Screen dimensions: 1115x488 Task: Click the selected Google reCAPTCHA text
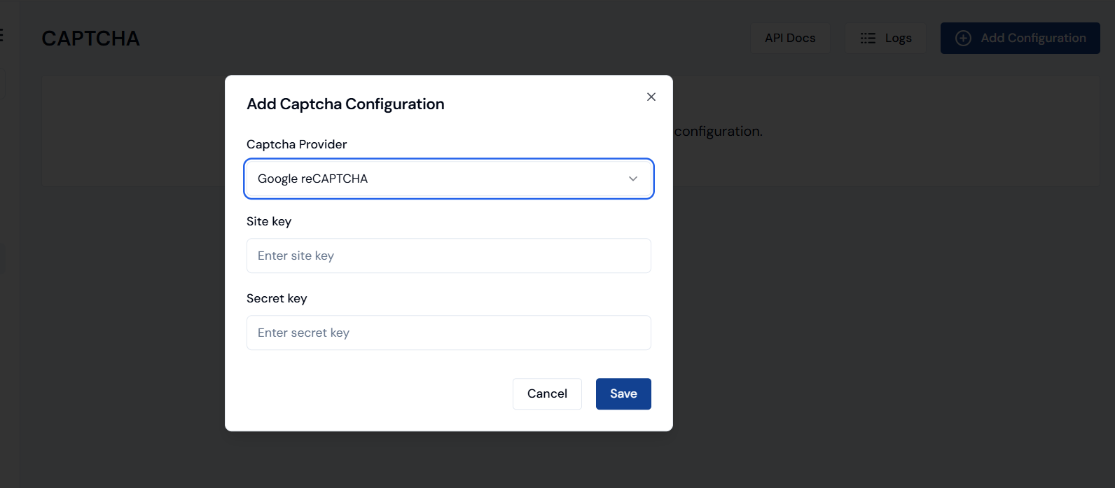[312, 179]
